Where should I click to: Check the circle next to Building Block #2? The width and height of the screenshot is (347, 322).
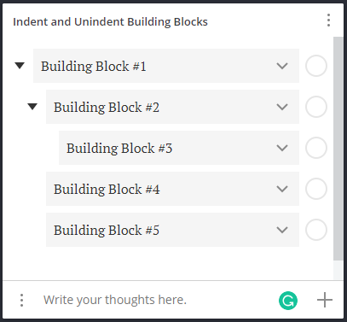pyautogui.click(x=316, y=107)
